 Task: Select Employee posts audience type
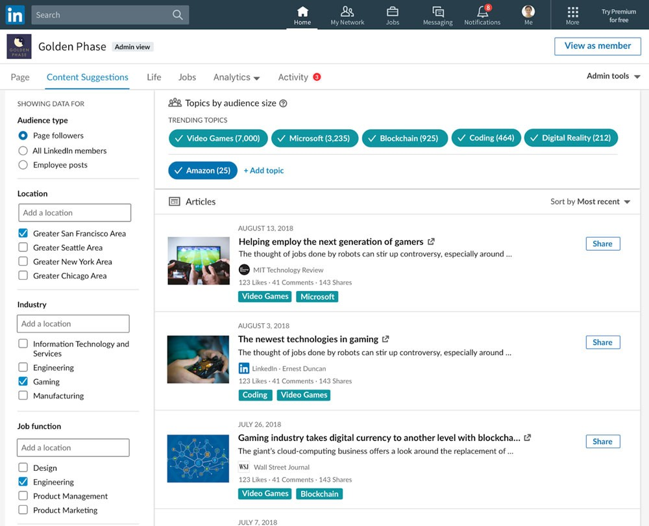click(x=23, y=165)
